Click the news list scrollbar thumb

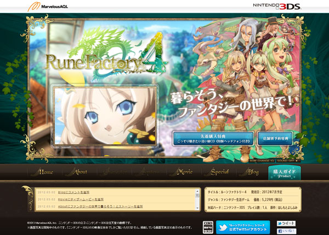(197, 195)
